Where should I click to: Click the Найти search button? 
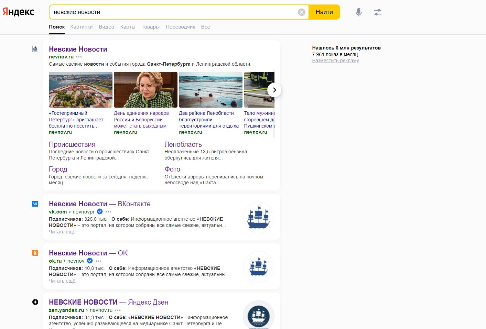point(324,12)
